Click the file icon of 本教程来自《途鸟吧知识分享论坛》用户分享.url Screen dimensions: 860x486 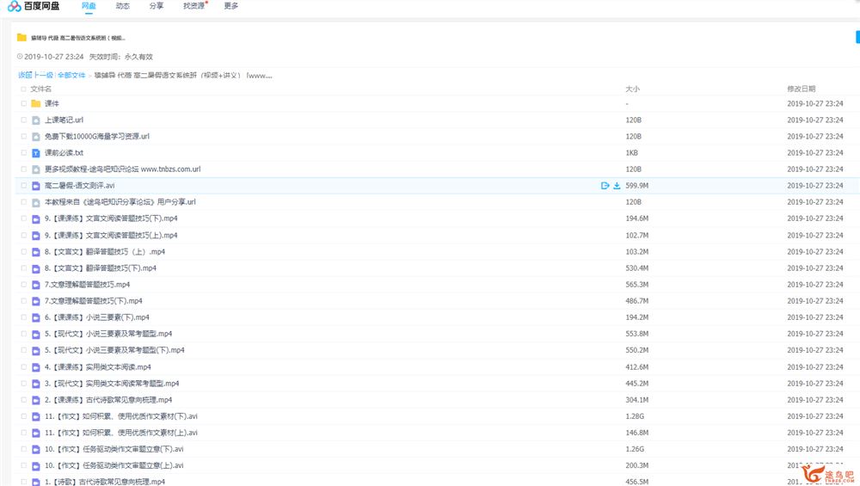coord(35,202)
